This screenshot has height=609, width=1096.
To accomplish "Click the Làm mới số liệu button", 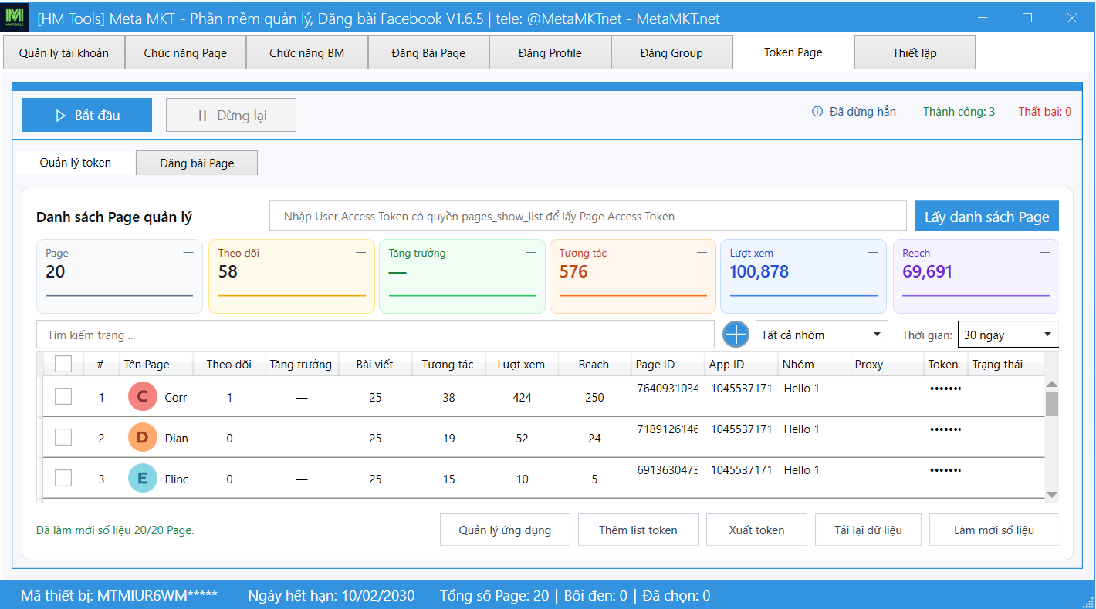I will click(994, 530).
